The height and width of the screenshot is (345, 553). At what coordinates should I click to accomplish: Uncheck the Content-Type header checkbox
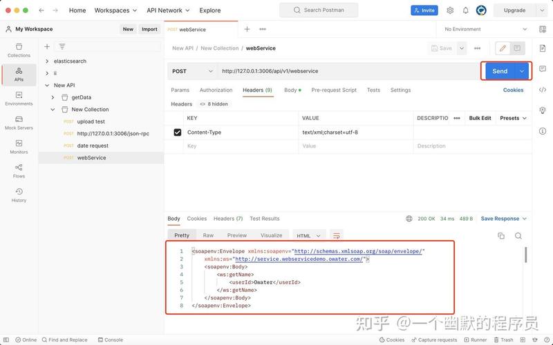[x=178, y=132]
